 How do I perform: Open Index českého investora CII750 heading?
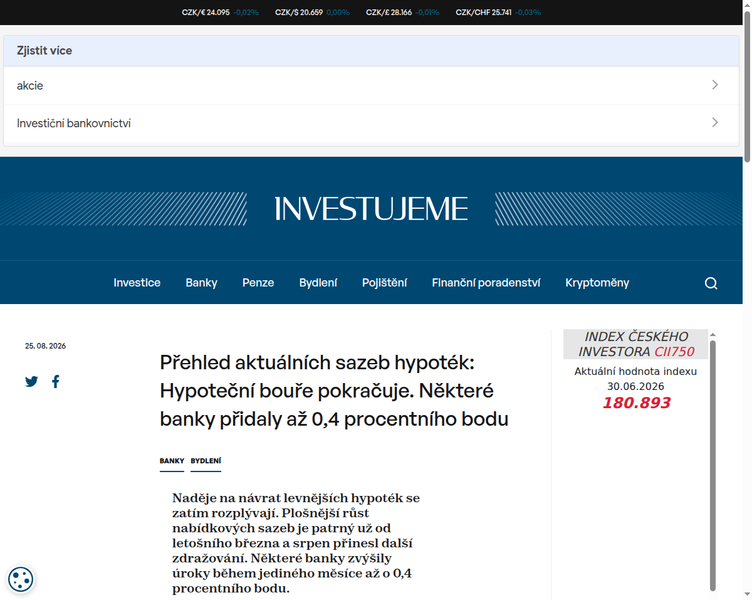(x=635, y=344)
